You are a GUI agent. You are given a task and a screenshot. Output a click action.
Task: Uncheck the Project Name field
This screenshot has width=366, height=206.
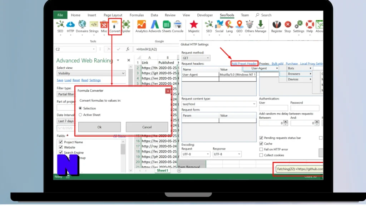click(61, 142)
